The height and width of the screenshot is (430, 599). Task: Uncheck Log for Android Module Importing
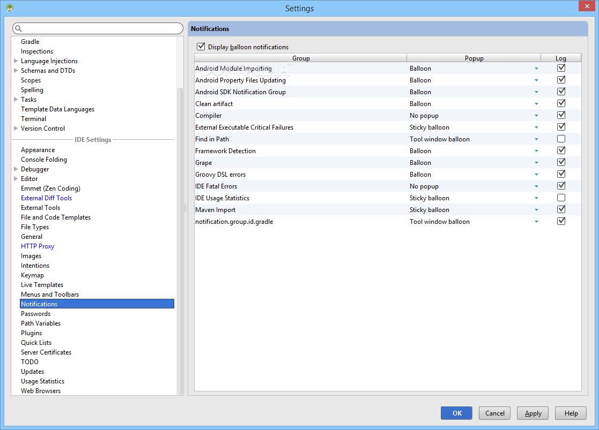click(x=561, y=68)
